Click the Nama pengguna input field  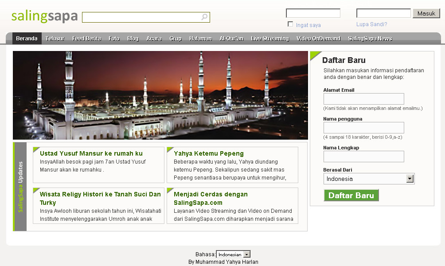[x=363, y=128]
